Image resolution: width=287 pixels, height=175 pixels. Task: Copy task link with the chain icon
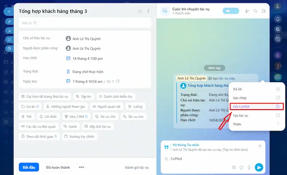coord(9,22)
